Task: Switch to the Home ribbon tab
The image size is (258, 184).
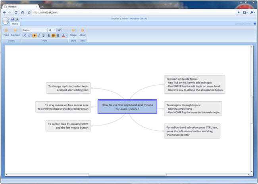Action: pyautogui.click(x=15, y=24)
